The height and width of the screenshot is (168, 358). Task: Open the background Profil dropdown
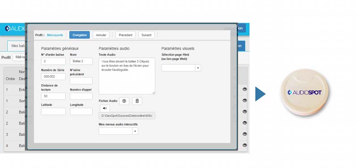click(19, 57)
